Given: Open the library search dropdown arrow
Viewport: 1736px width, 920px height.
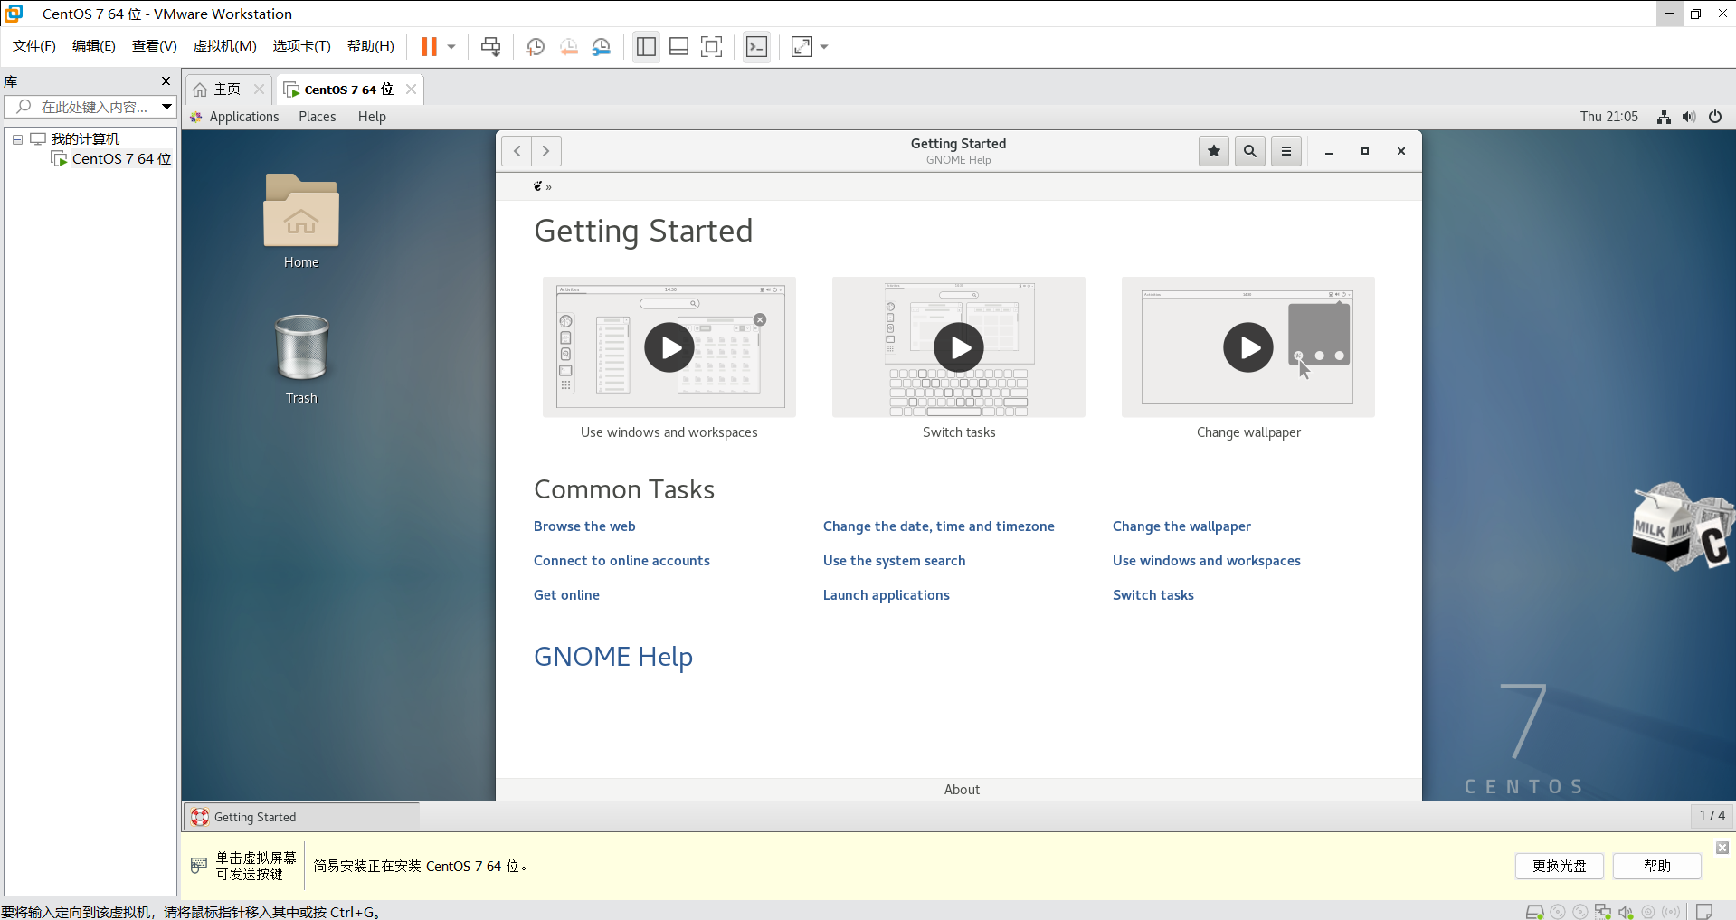Looking at the screenshot, I should point(167,107).
